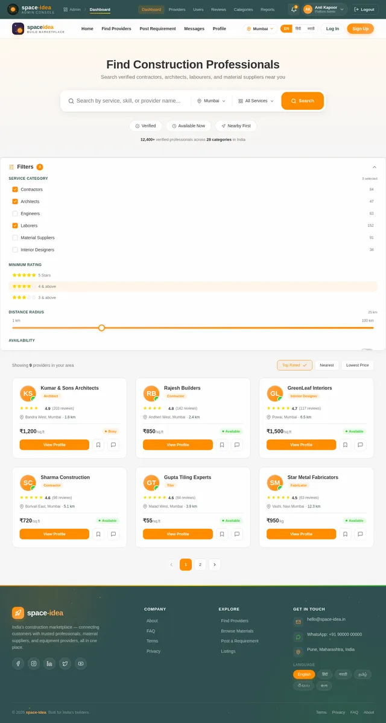Open the All Services dropdown in search bar
This screenshot has height=723, width=386.
click(x=256, y=101)
